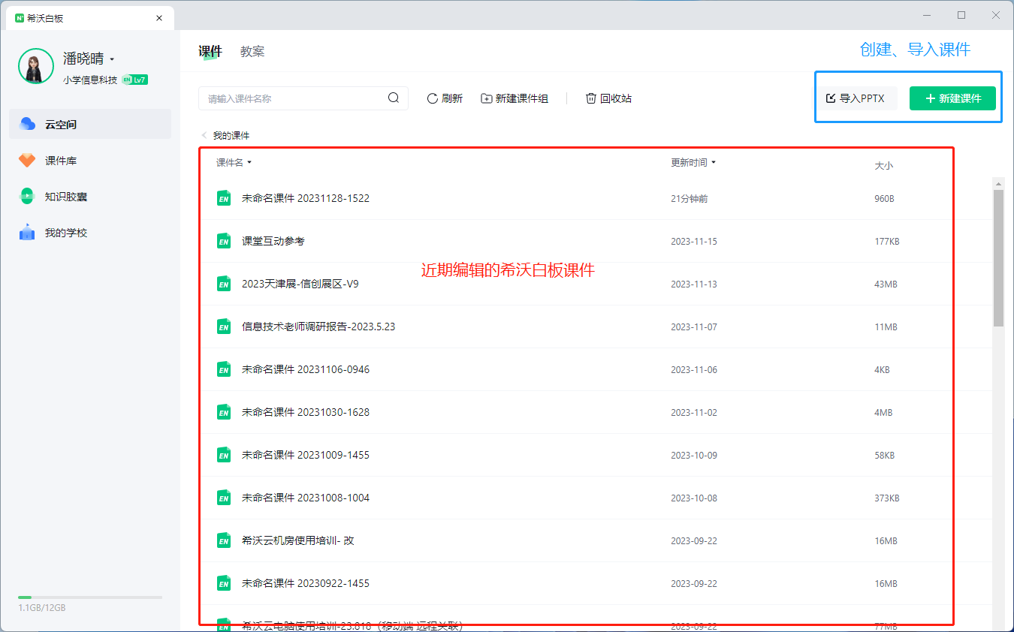Click the 1.1GB/12GB storage usage bar

click(90, 597)
